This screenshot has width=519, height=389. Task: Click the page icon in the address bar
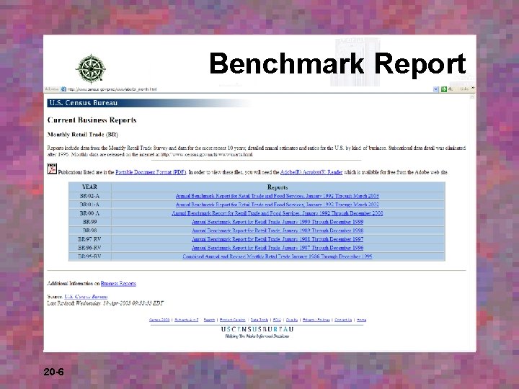click(63, 89)
